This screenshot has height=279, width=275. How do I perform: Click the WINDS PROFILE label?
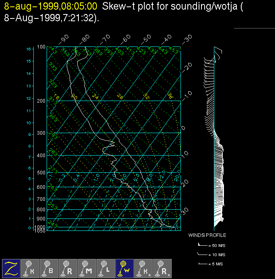207,235
